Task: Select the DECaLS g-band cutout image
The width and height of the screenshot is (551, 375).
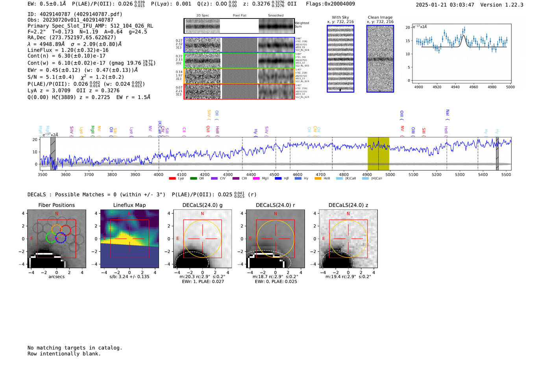Action: 202,239
